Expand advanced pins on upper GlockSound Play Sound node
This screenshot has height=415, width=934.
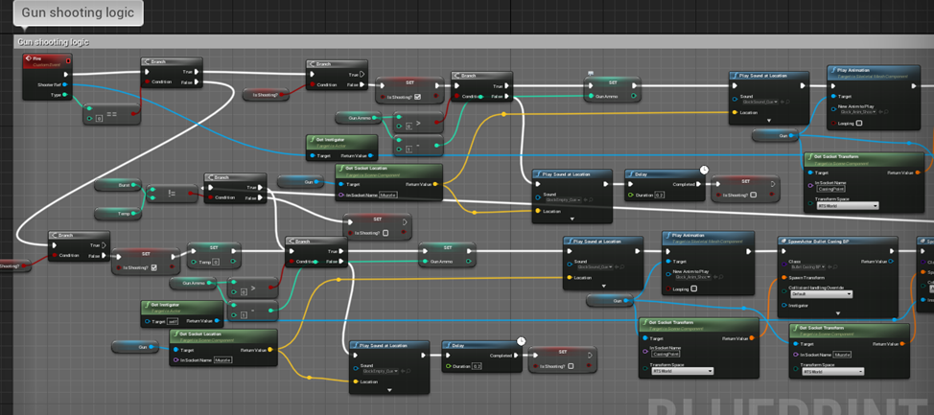[768, 120]
